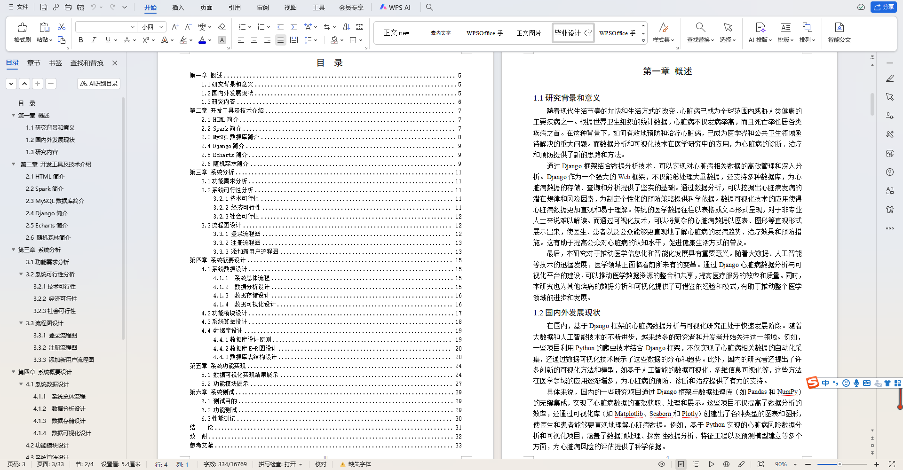The width and height of the screenshot is (903, 470).
Task: Select 2.4 Django 简介 in outline
Action: pyautogui.click(x=47, y=213)
